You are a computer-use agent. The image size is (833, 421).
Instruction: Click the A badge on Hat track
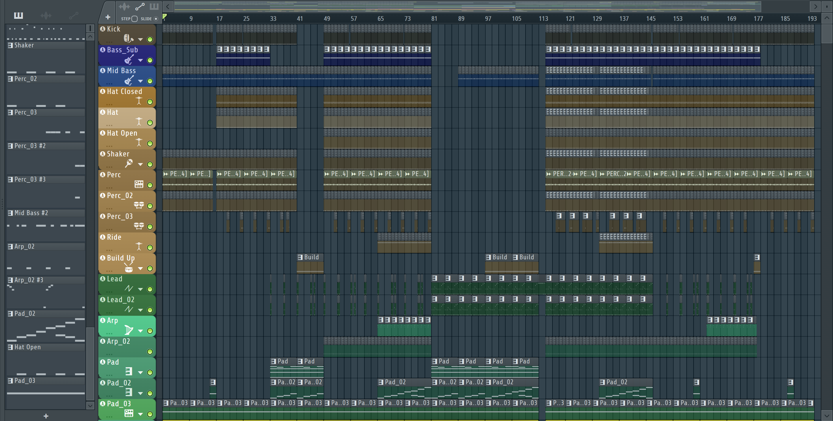tap(103, 112)
